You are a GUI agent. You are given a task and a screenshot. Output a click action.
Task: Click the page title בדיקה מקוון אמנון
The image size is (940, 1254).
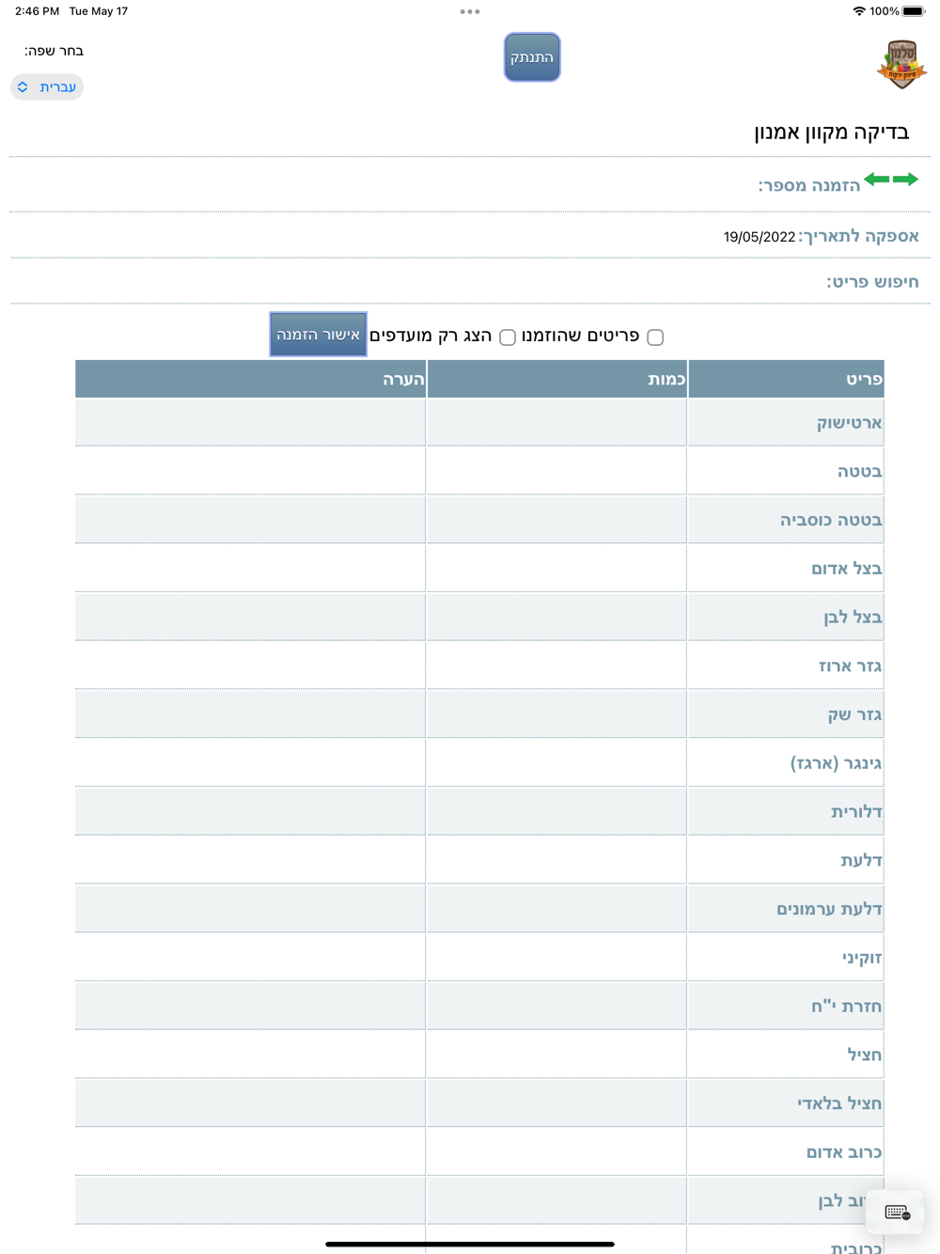(832, 132)
